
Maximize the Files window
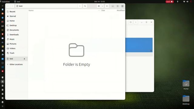point(118,6)
